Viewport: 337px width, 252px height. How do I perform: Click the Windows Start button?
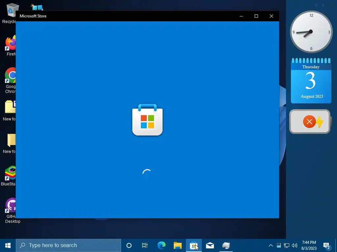8,245
